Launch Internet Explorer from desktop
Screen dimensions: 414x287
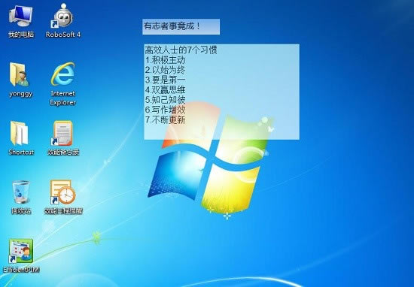[x=62, y=84]
